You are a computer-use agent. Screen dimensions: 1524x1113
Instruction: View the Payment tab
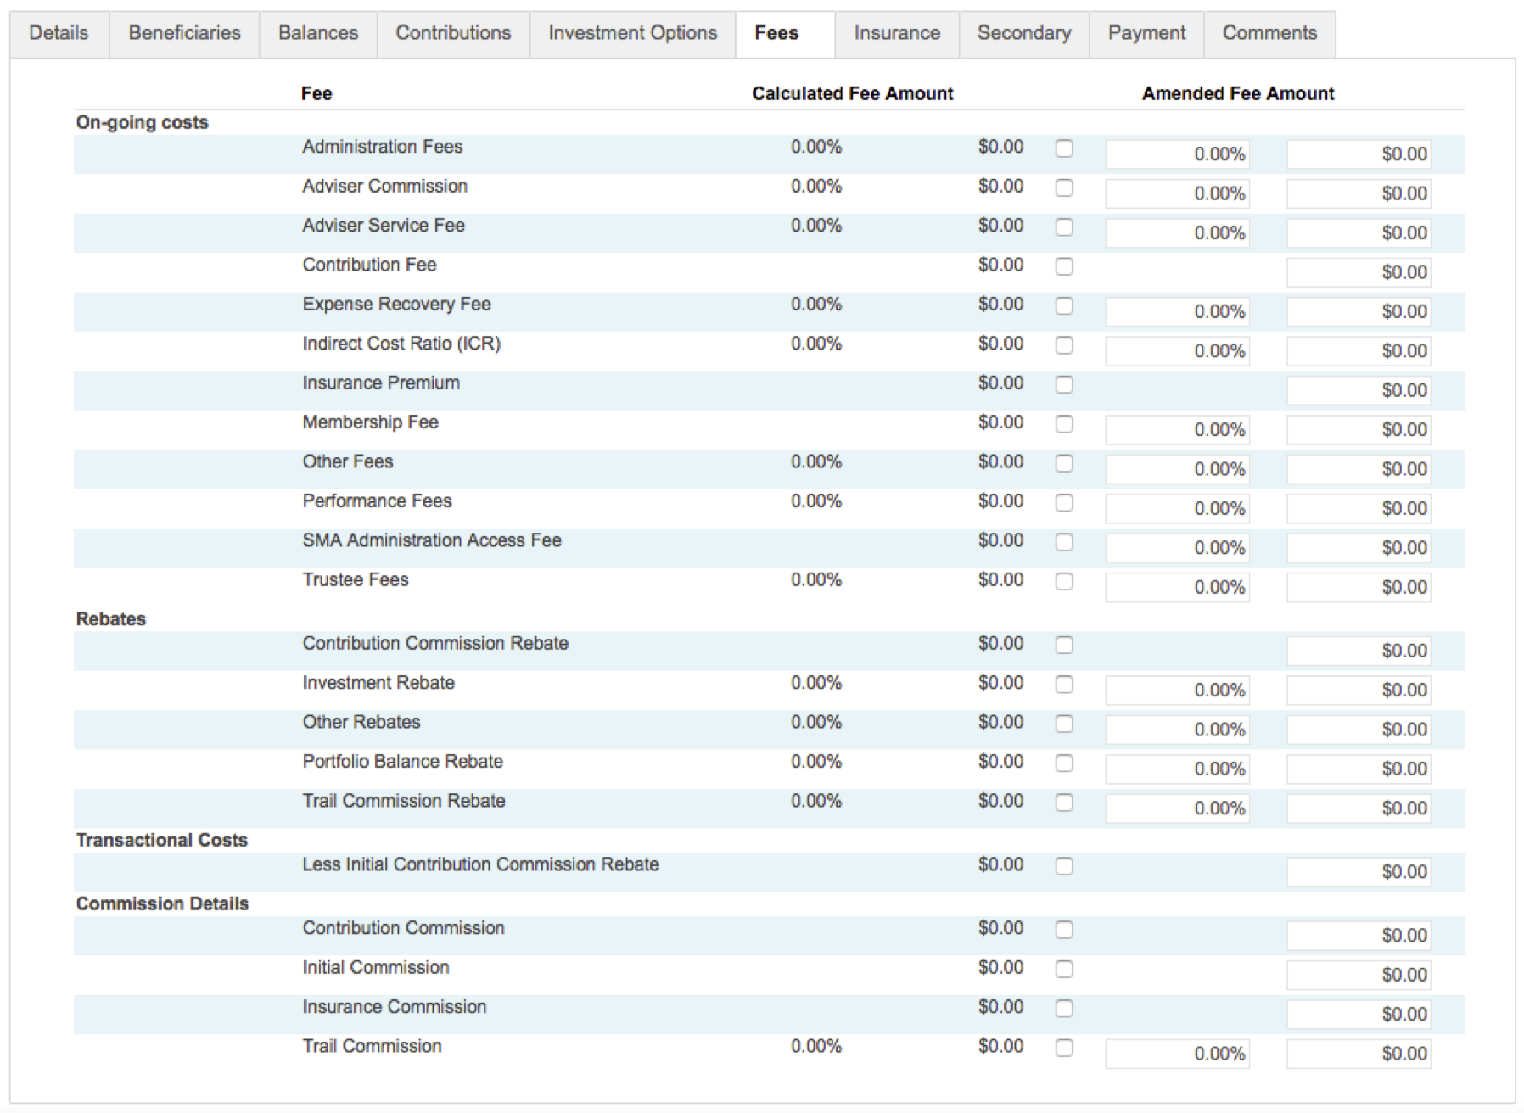pyautogui.click(x=1146, y=34)
